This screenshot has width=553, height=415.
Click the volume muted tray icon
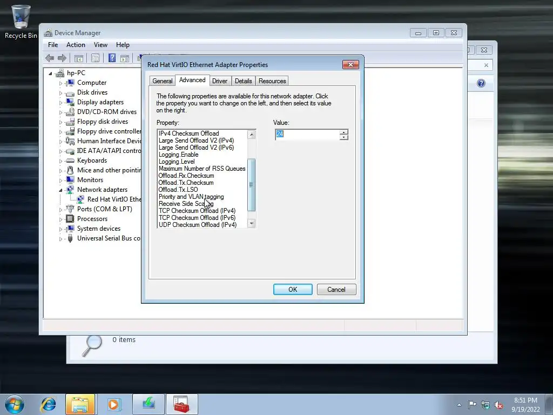click(498, 405)
